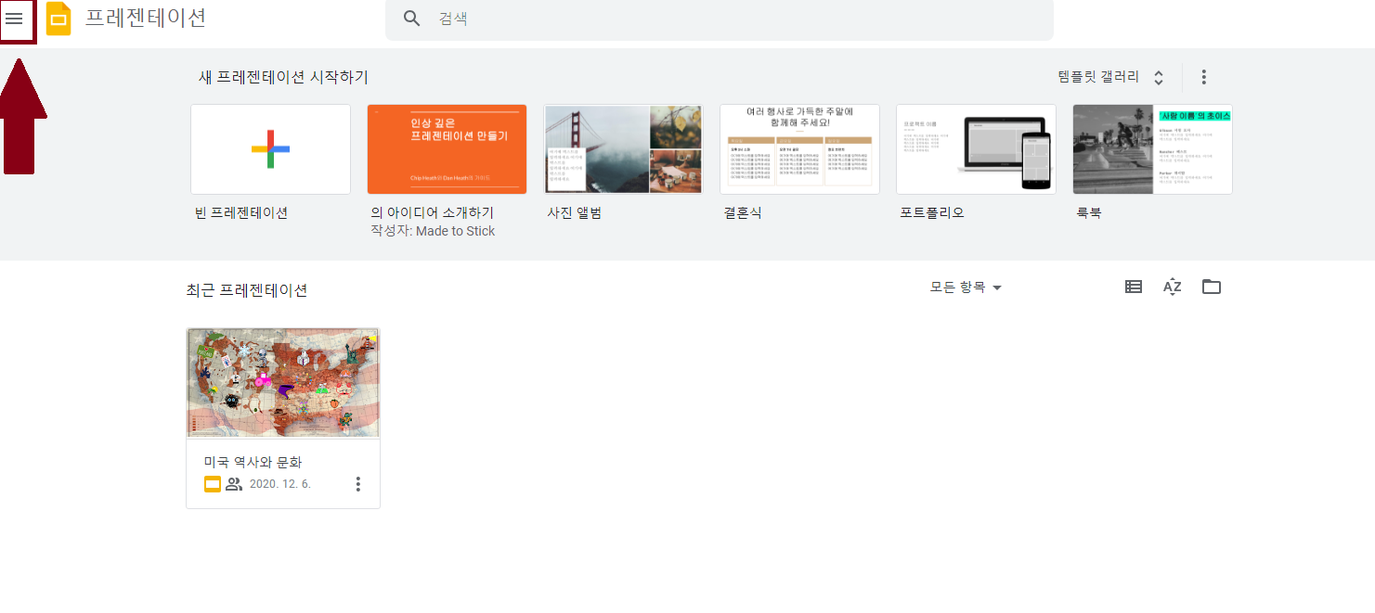Click the search magnifying glass icon
The width and height of the screenshot is (1375, 613).
(411, 18)
